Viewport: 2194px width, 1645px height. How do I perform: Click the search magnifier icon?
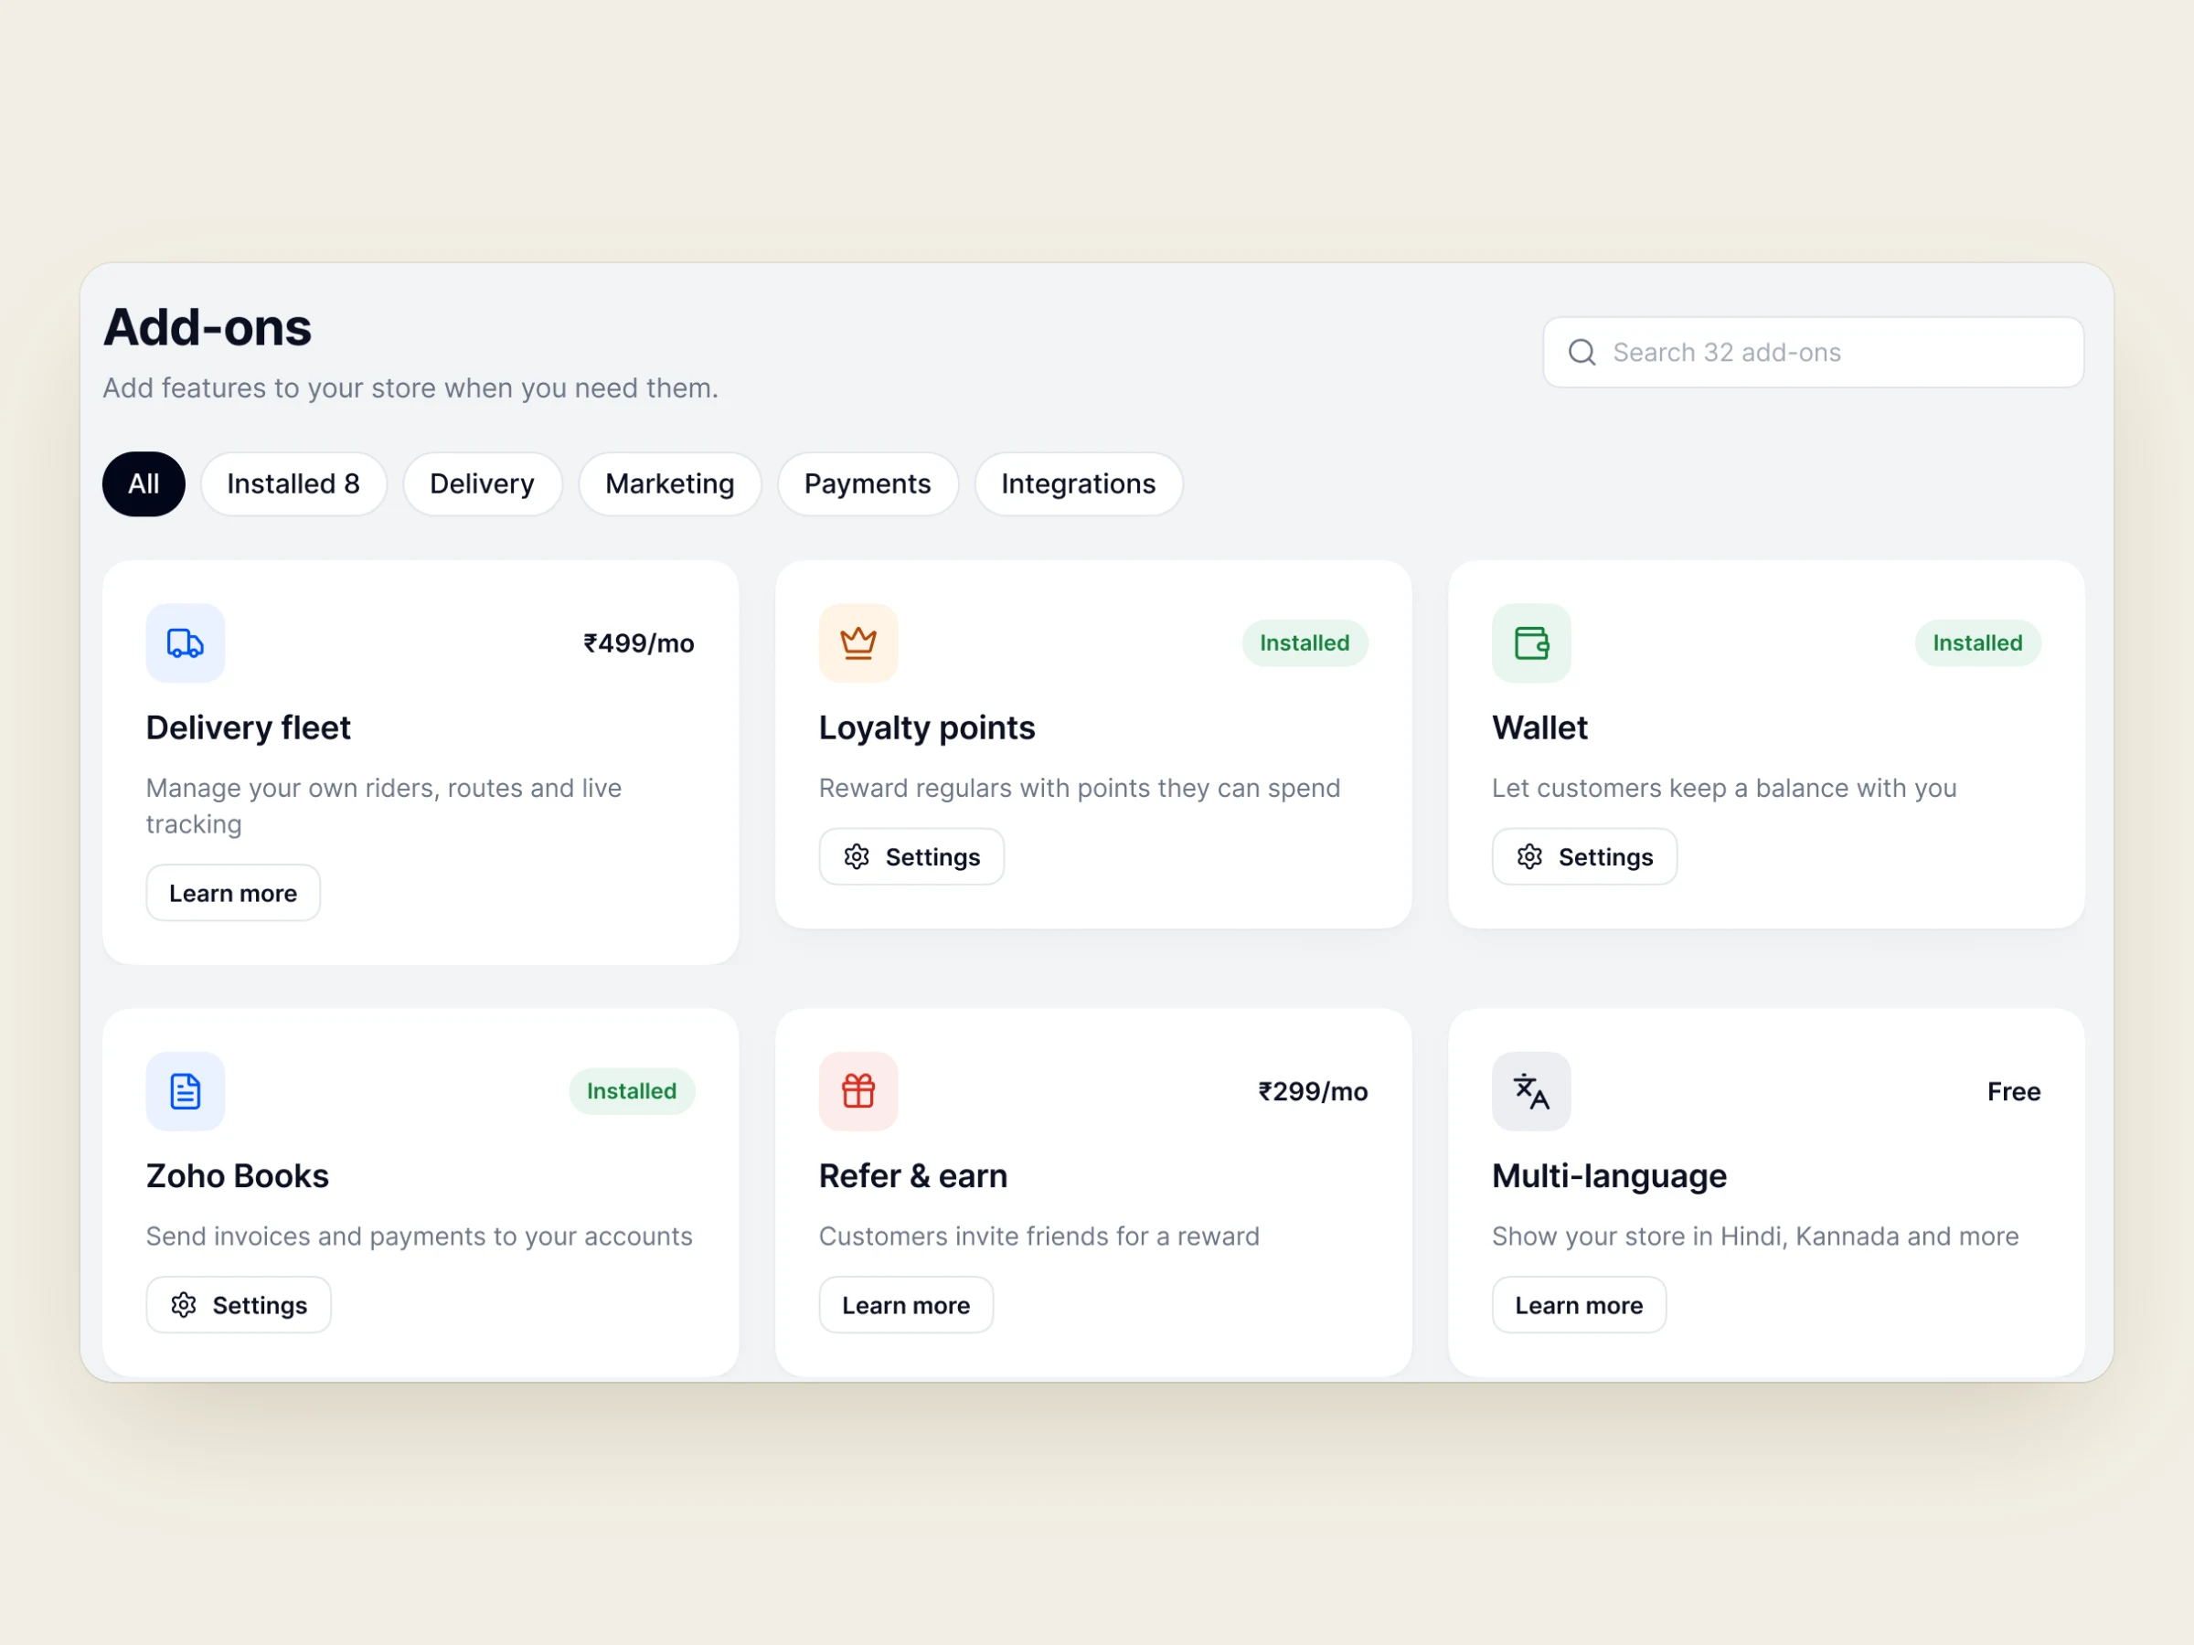tap(1582, 352)
